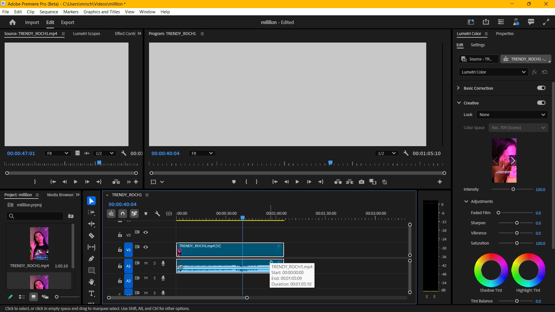Open the Look dropdown
The height and width of the screenshot is (312, 555).
point(512,115)
